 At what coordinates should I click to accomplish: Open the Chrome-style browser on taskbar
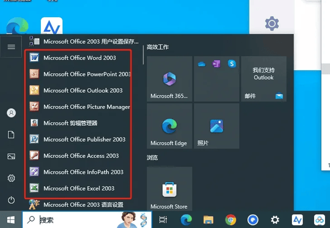(x=230, y=220)
